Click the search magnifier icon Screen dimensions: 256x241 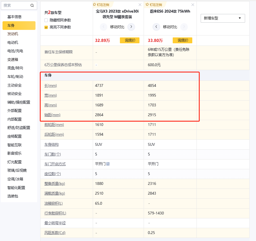pyautogui.click(x=32, y=6)
